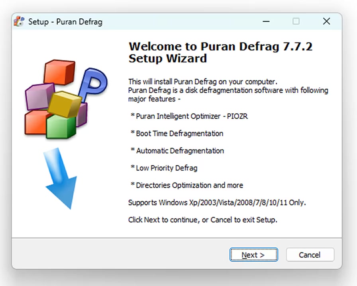The image size is (357, 286).
Task: Close the Setup - Puran Defrag window
Action: click(x=326, y=21)
